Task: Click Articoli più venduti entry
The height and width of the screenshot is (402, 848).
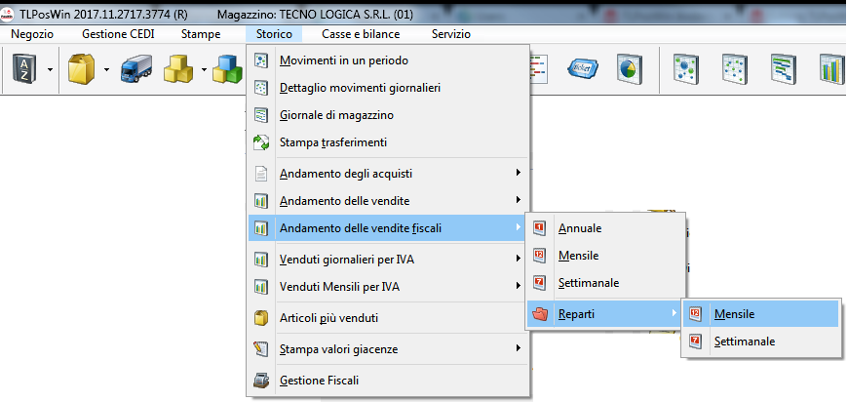Action: pos(328,318)
